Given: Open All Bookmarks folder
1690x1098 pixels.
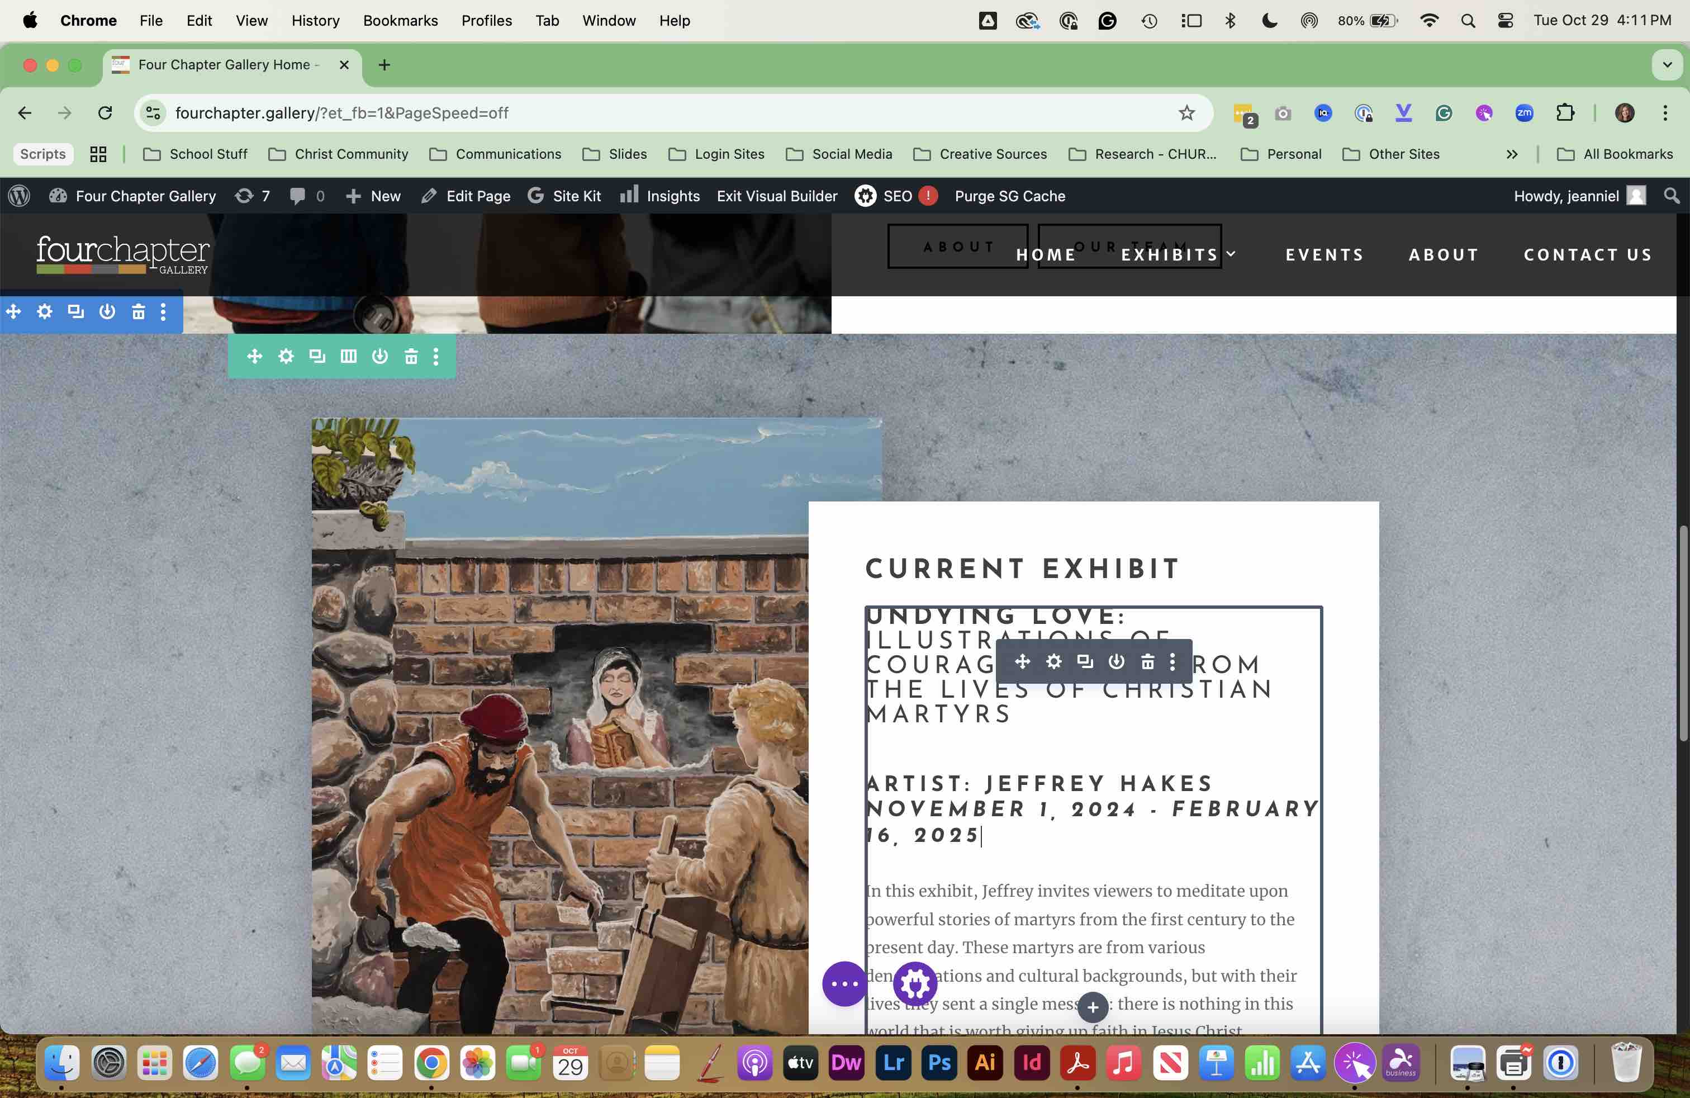Looking at the screenshot, I should pyautogui.click(x=1614, y=154).
